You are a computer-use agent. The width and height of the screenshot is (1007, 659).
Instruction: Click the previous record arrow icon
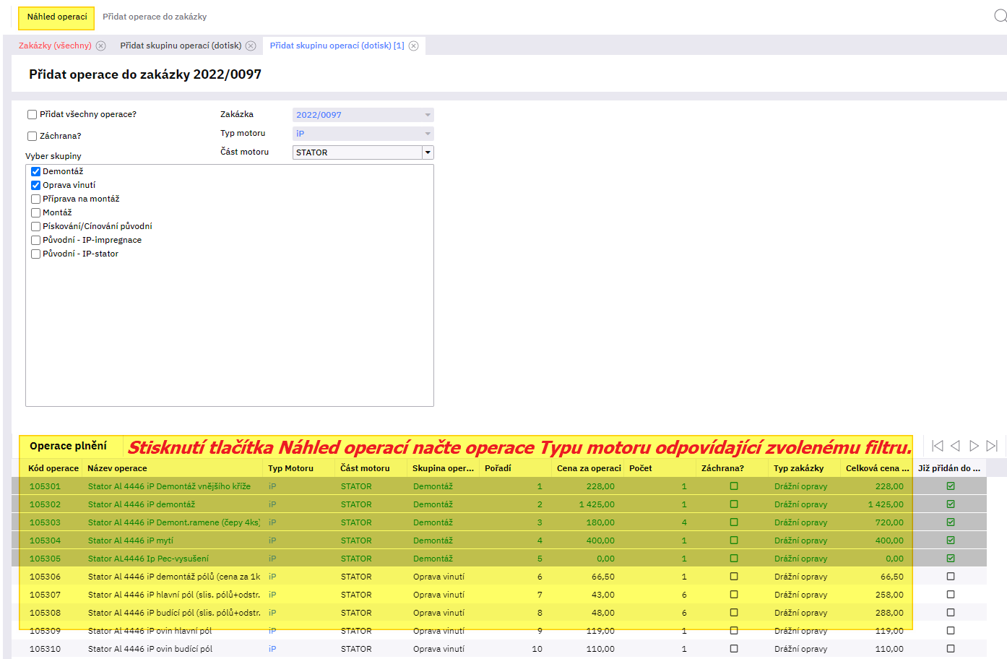coord(955,446)
